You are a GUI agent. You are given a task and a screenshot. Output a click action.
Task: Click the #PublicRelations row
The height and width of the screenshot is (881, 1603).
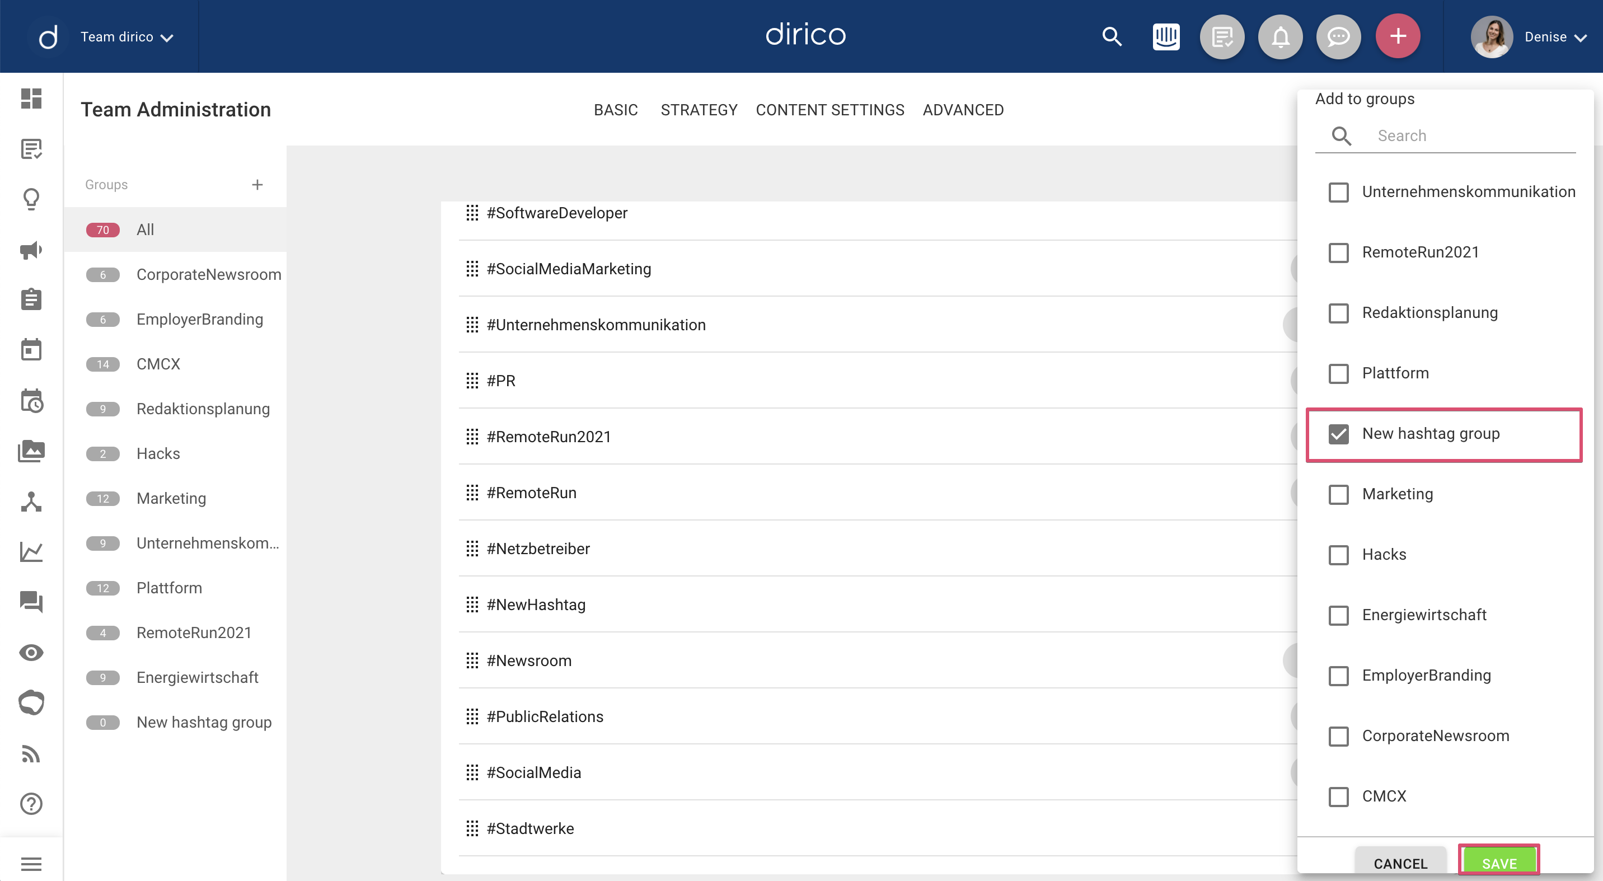tap(878, 717)
